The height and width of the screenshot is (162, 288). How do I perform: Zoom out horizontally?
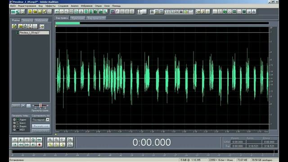(x=56, y=140)
